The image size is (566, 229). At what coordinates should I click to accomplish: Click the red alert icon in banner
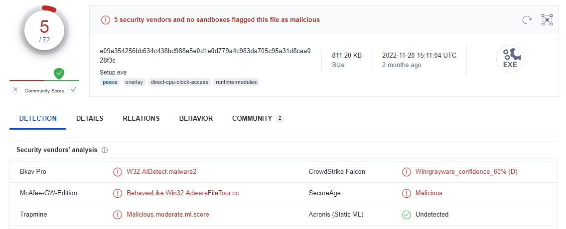tap(106, 20)
